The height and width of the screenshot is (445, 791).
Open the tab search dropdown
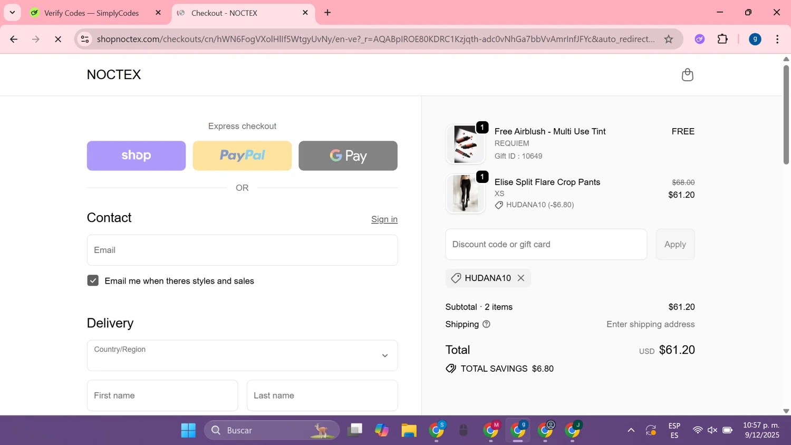coord(12,13)
